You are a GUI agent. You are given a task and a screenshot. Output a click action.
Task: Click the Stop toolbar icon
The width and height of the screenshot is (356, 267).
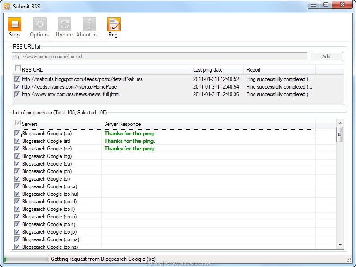coord(15,24)
